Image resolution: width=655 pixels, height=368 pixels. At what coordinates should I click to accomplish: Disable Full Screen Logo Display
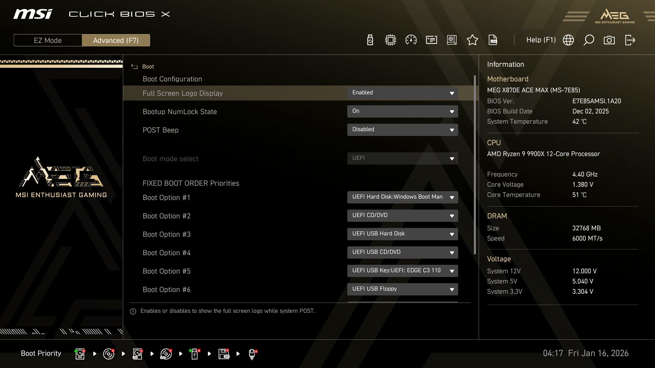[x=403, y=93]
